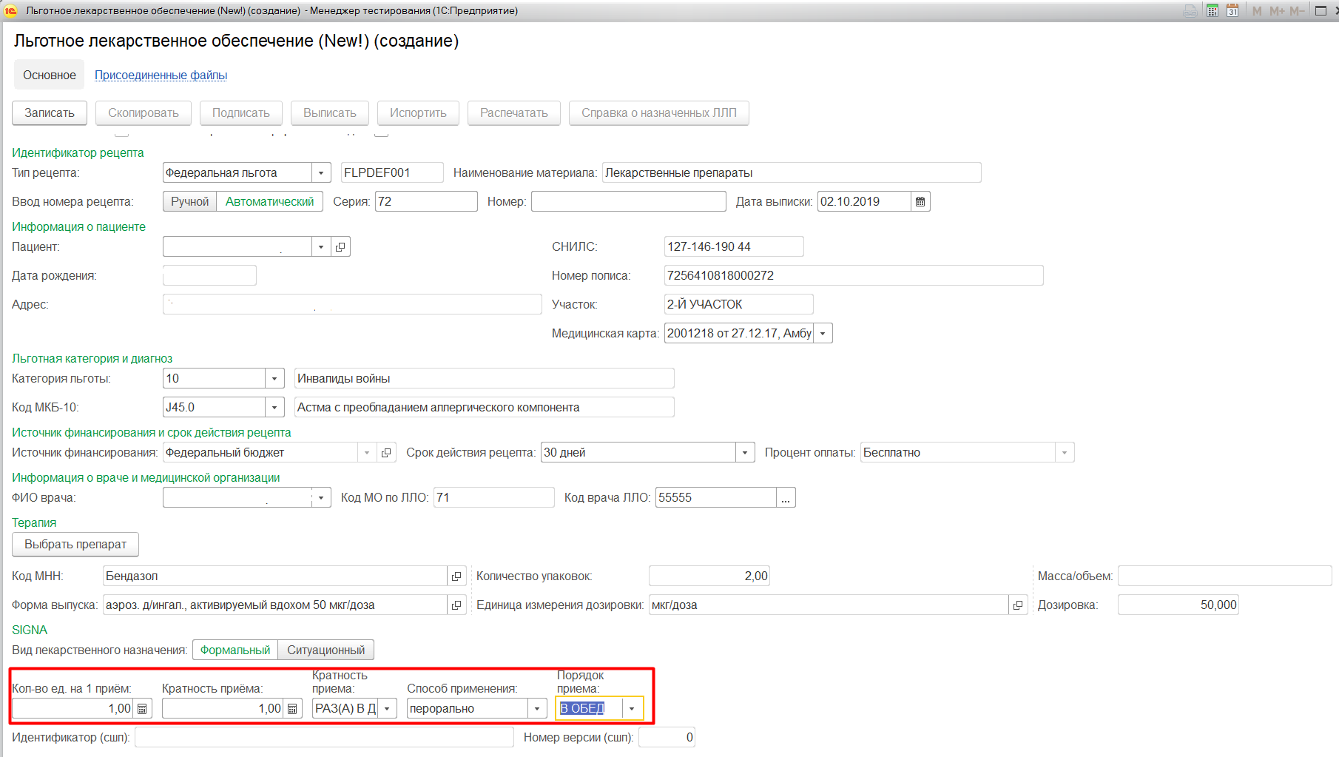Expand the Срок действия рецепта dropdown
This screenshot has width=1339, height=757.
(745, 452)
